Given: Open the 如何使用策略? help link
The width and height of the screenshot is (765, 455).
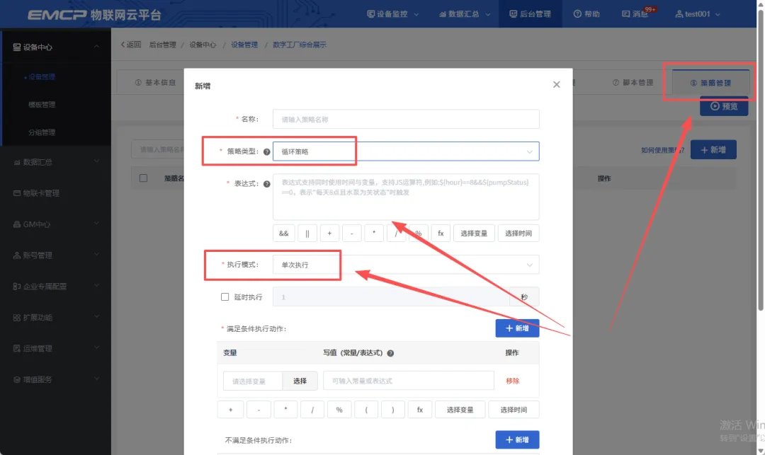Looking at the screenshot, I should pos(662,150).
